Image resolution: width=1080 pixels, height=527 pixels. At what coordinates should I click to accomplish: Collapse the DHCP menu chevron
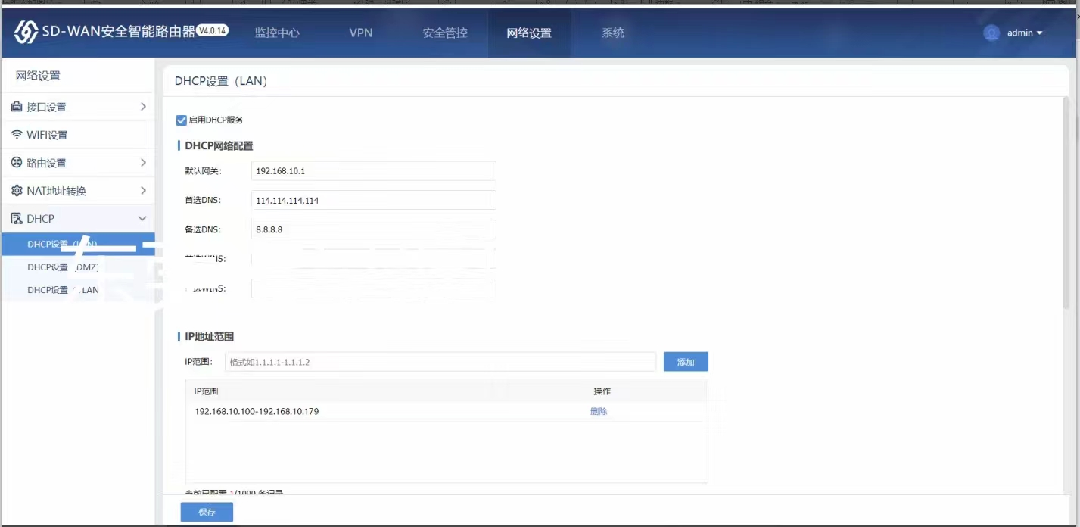tap(142, 219)
